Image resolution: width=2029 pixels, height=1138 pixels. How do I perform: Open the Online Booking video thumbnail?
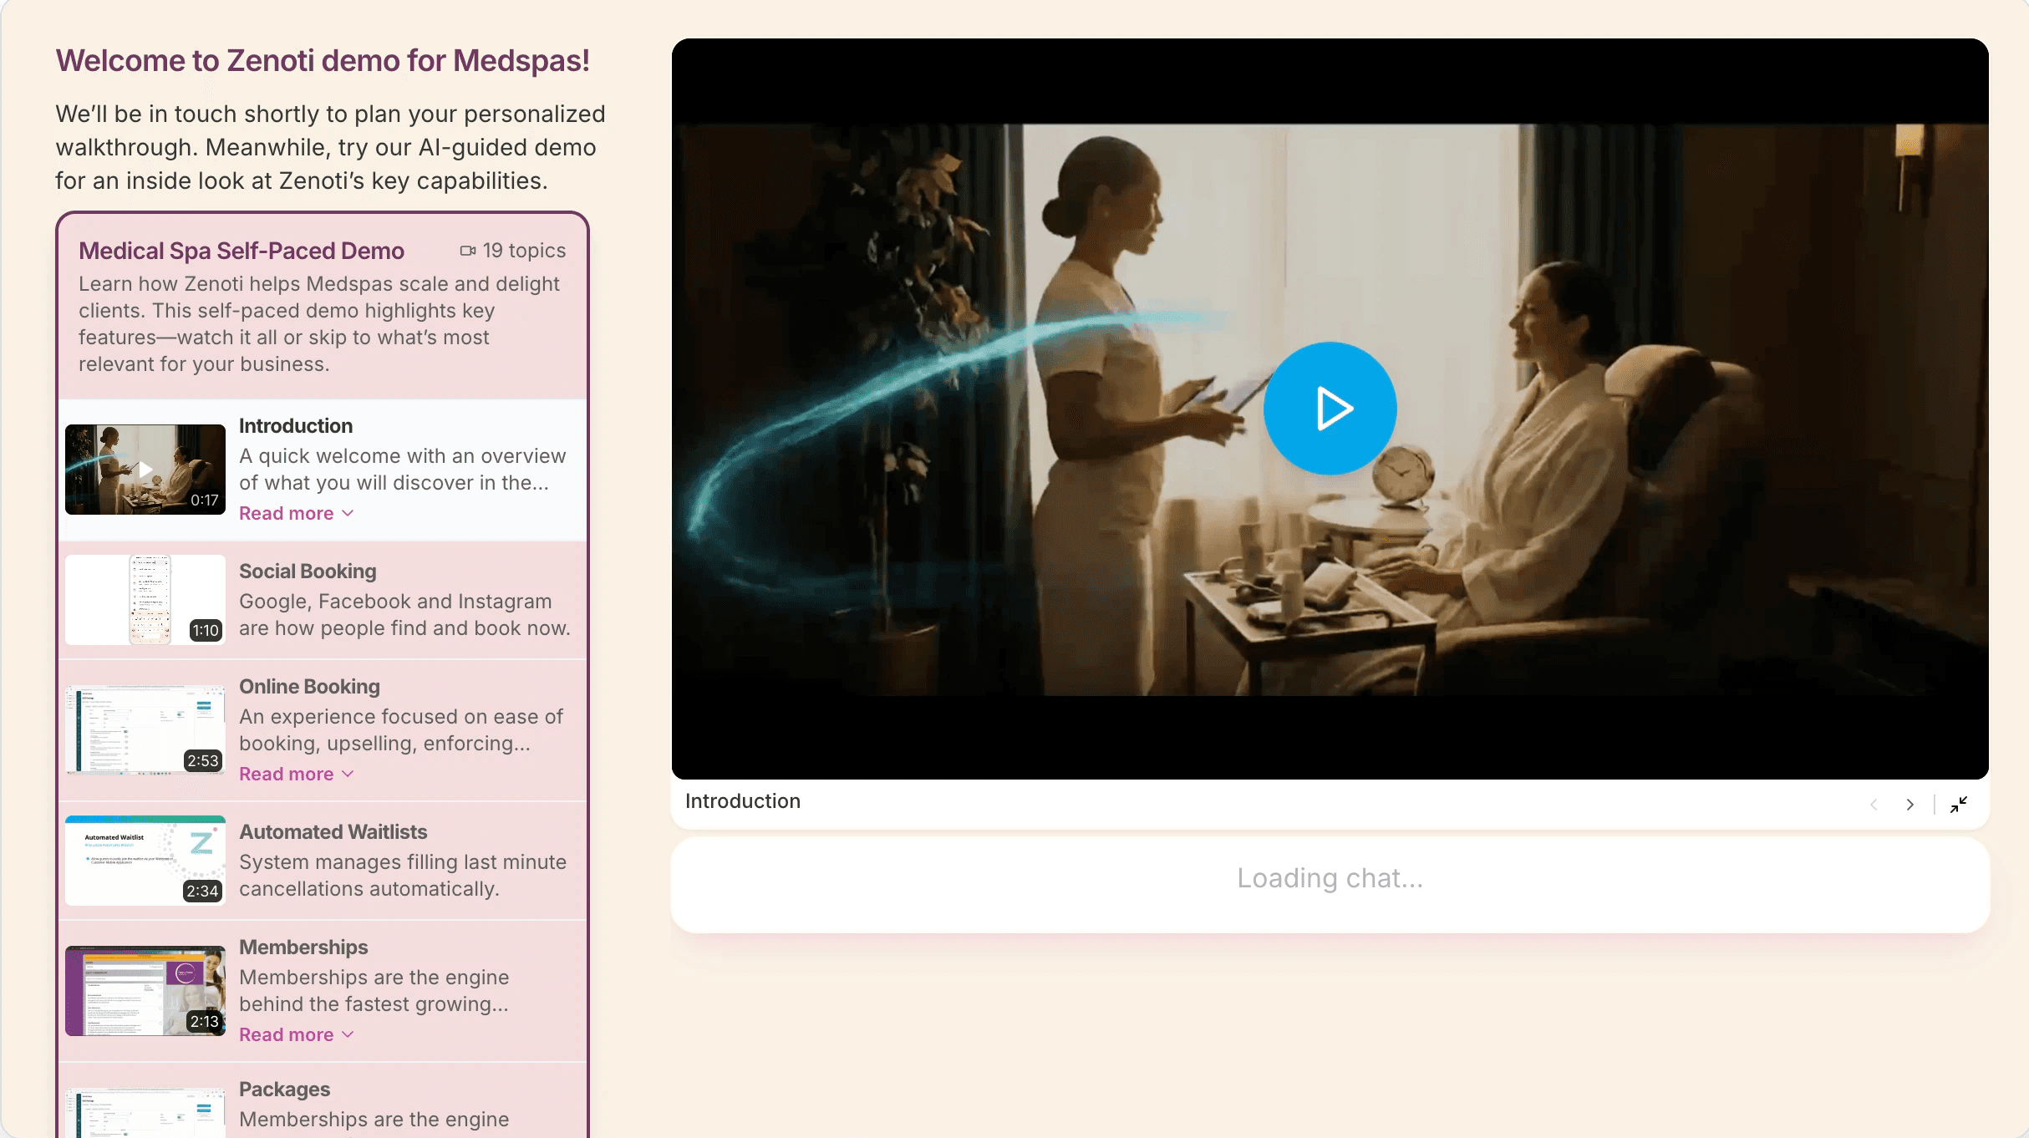145,729
